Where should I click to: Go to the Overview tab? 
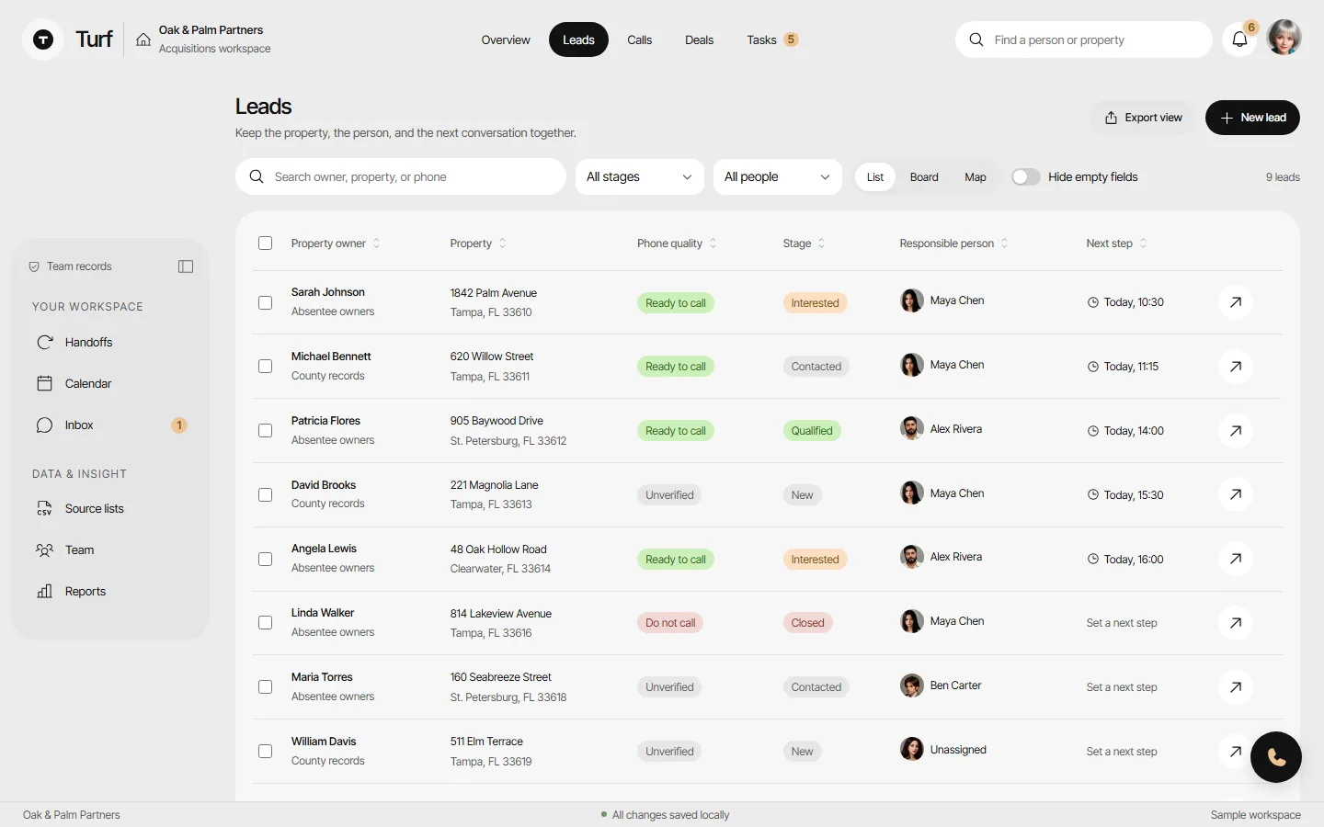tap(506, 40)
